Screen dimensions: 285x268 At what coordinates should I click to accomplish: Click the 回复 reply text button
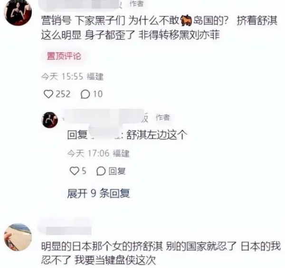point(117,171)
